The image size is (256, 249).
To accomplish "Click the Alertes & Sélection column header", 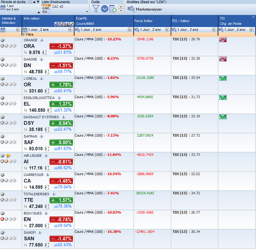I will tap(11, 21).
